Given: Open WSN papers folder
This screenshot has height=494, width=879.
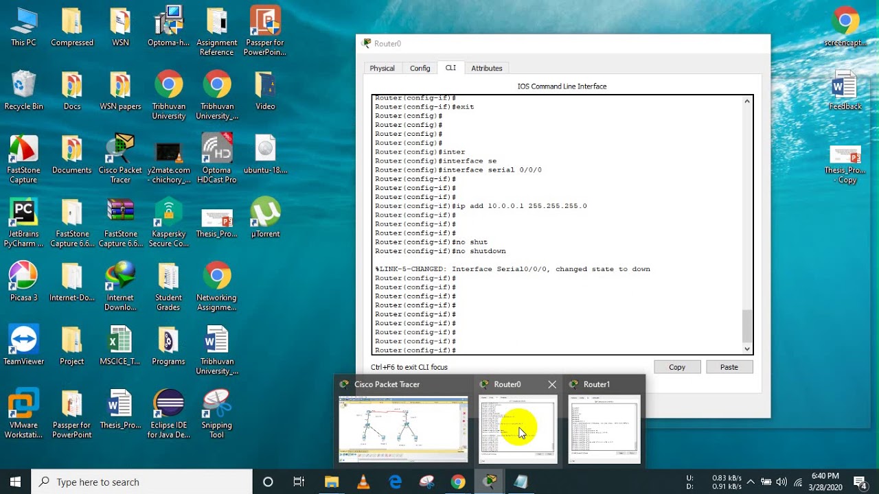Looking at the screenshot, I should point(120,91).
